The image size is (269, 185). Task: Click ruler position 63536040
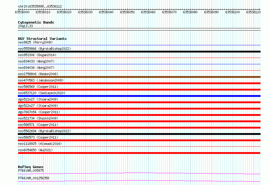[x=106, y=12]
